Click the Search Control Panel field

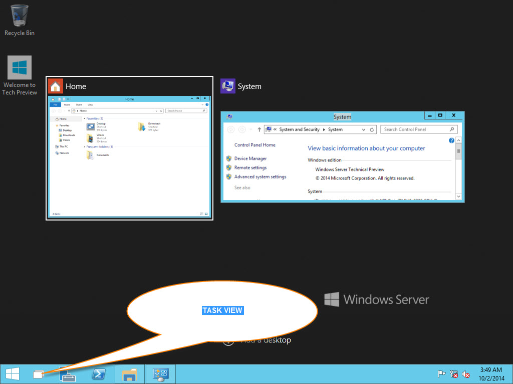419,129
